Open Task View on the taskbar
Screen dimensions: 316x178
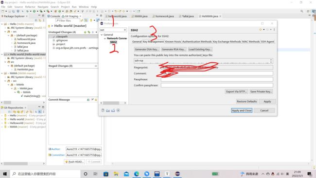pyautogui.click(x=95, y=174)
